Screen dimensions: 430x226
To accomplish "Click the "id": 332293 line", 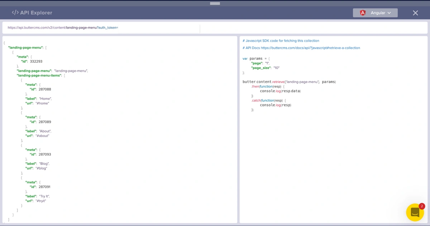I will point(32,62).
